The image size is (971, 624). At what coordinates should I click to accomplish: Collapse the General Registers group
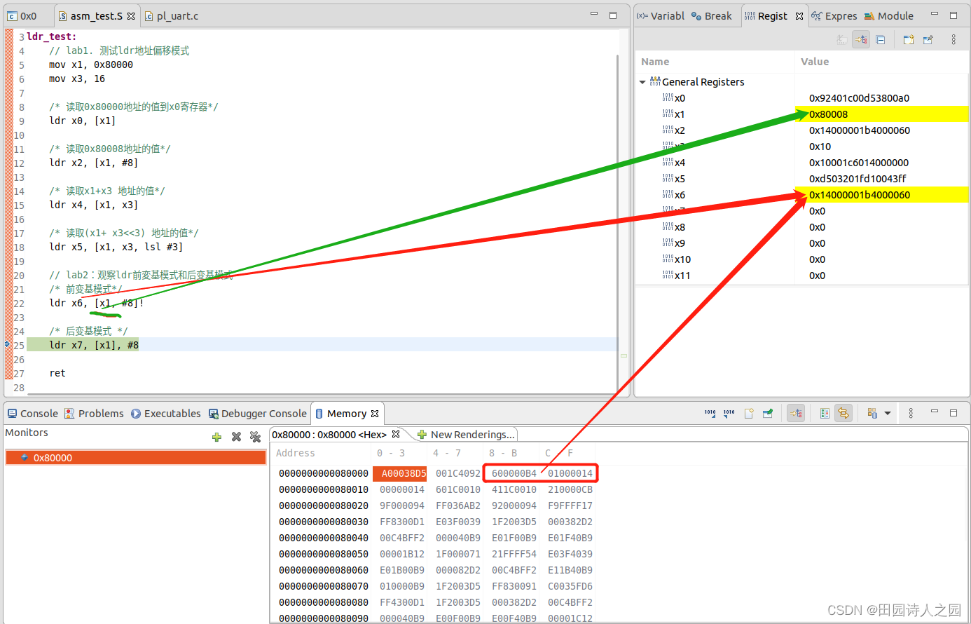click(x=642, y=82)
